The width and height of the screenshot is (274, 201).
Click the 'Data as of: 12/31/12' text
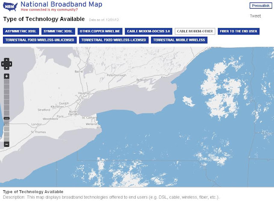104,20
